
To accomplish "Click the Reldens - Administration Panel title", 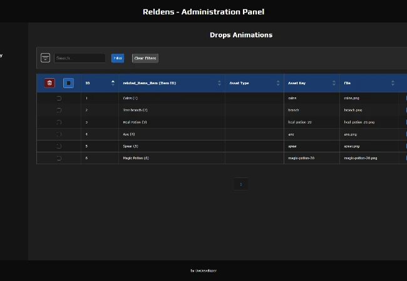I will (203, 12).
